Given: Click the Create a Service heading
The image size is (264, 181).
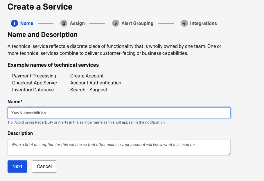Looking at the screenshot, I should pyautogui.click(x=40, y=6).
